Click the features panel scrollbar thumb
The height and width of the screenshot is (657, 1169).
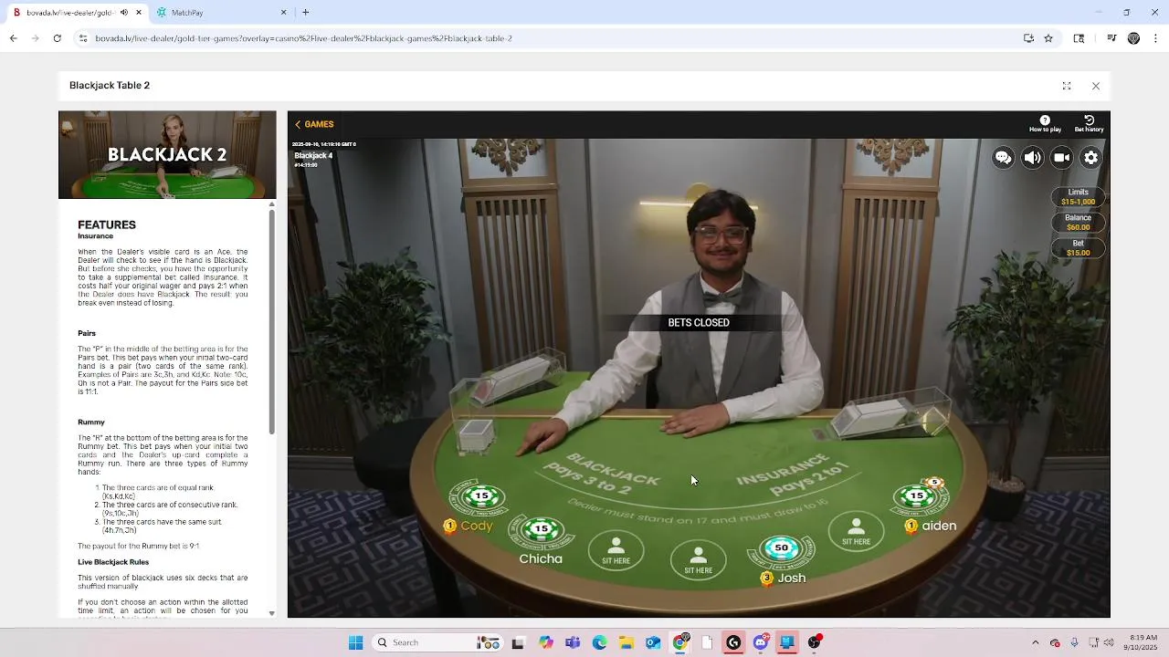(x=271, y=321)
